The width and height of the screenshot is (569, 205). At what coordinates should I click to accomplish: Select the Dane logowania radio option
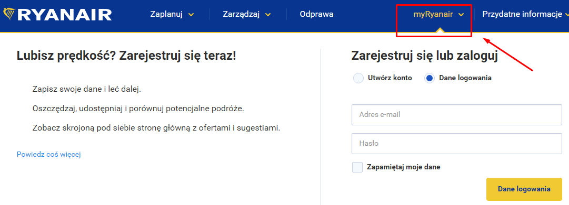tap(430, 78)
